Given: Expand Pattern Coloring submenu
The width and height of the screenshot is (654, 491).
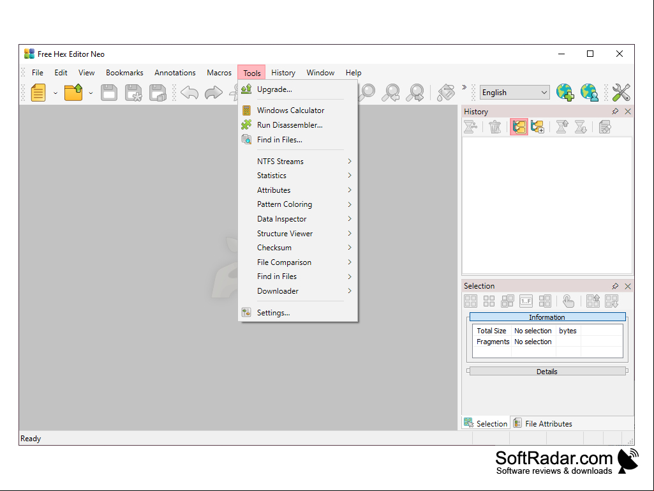Looking at the screenshot, I should 298,204.
